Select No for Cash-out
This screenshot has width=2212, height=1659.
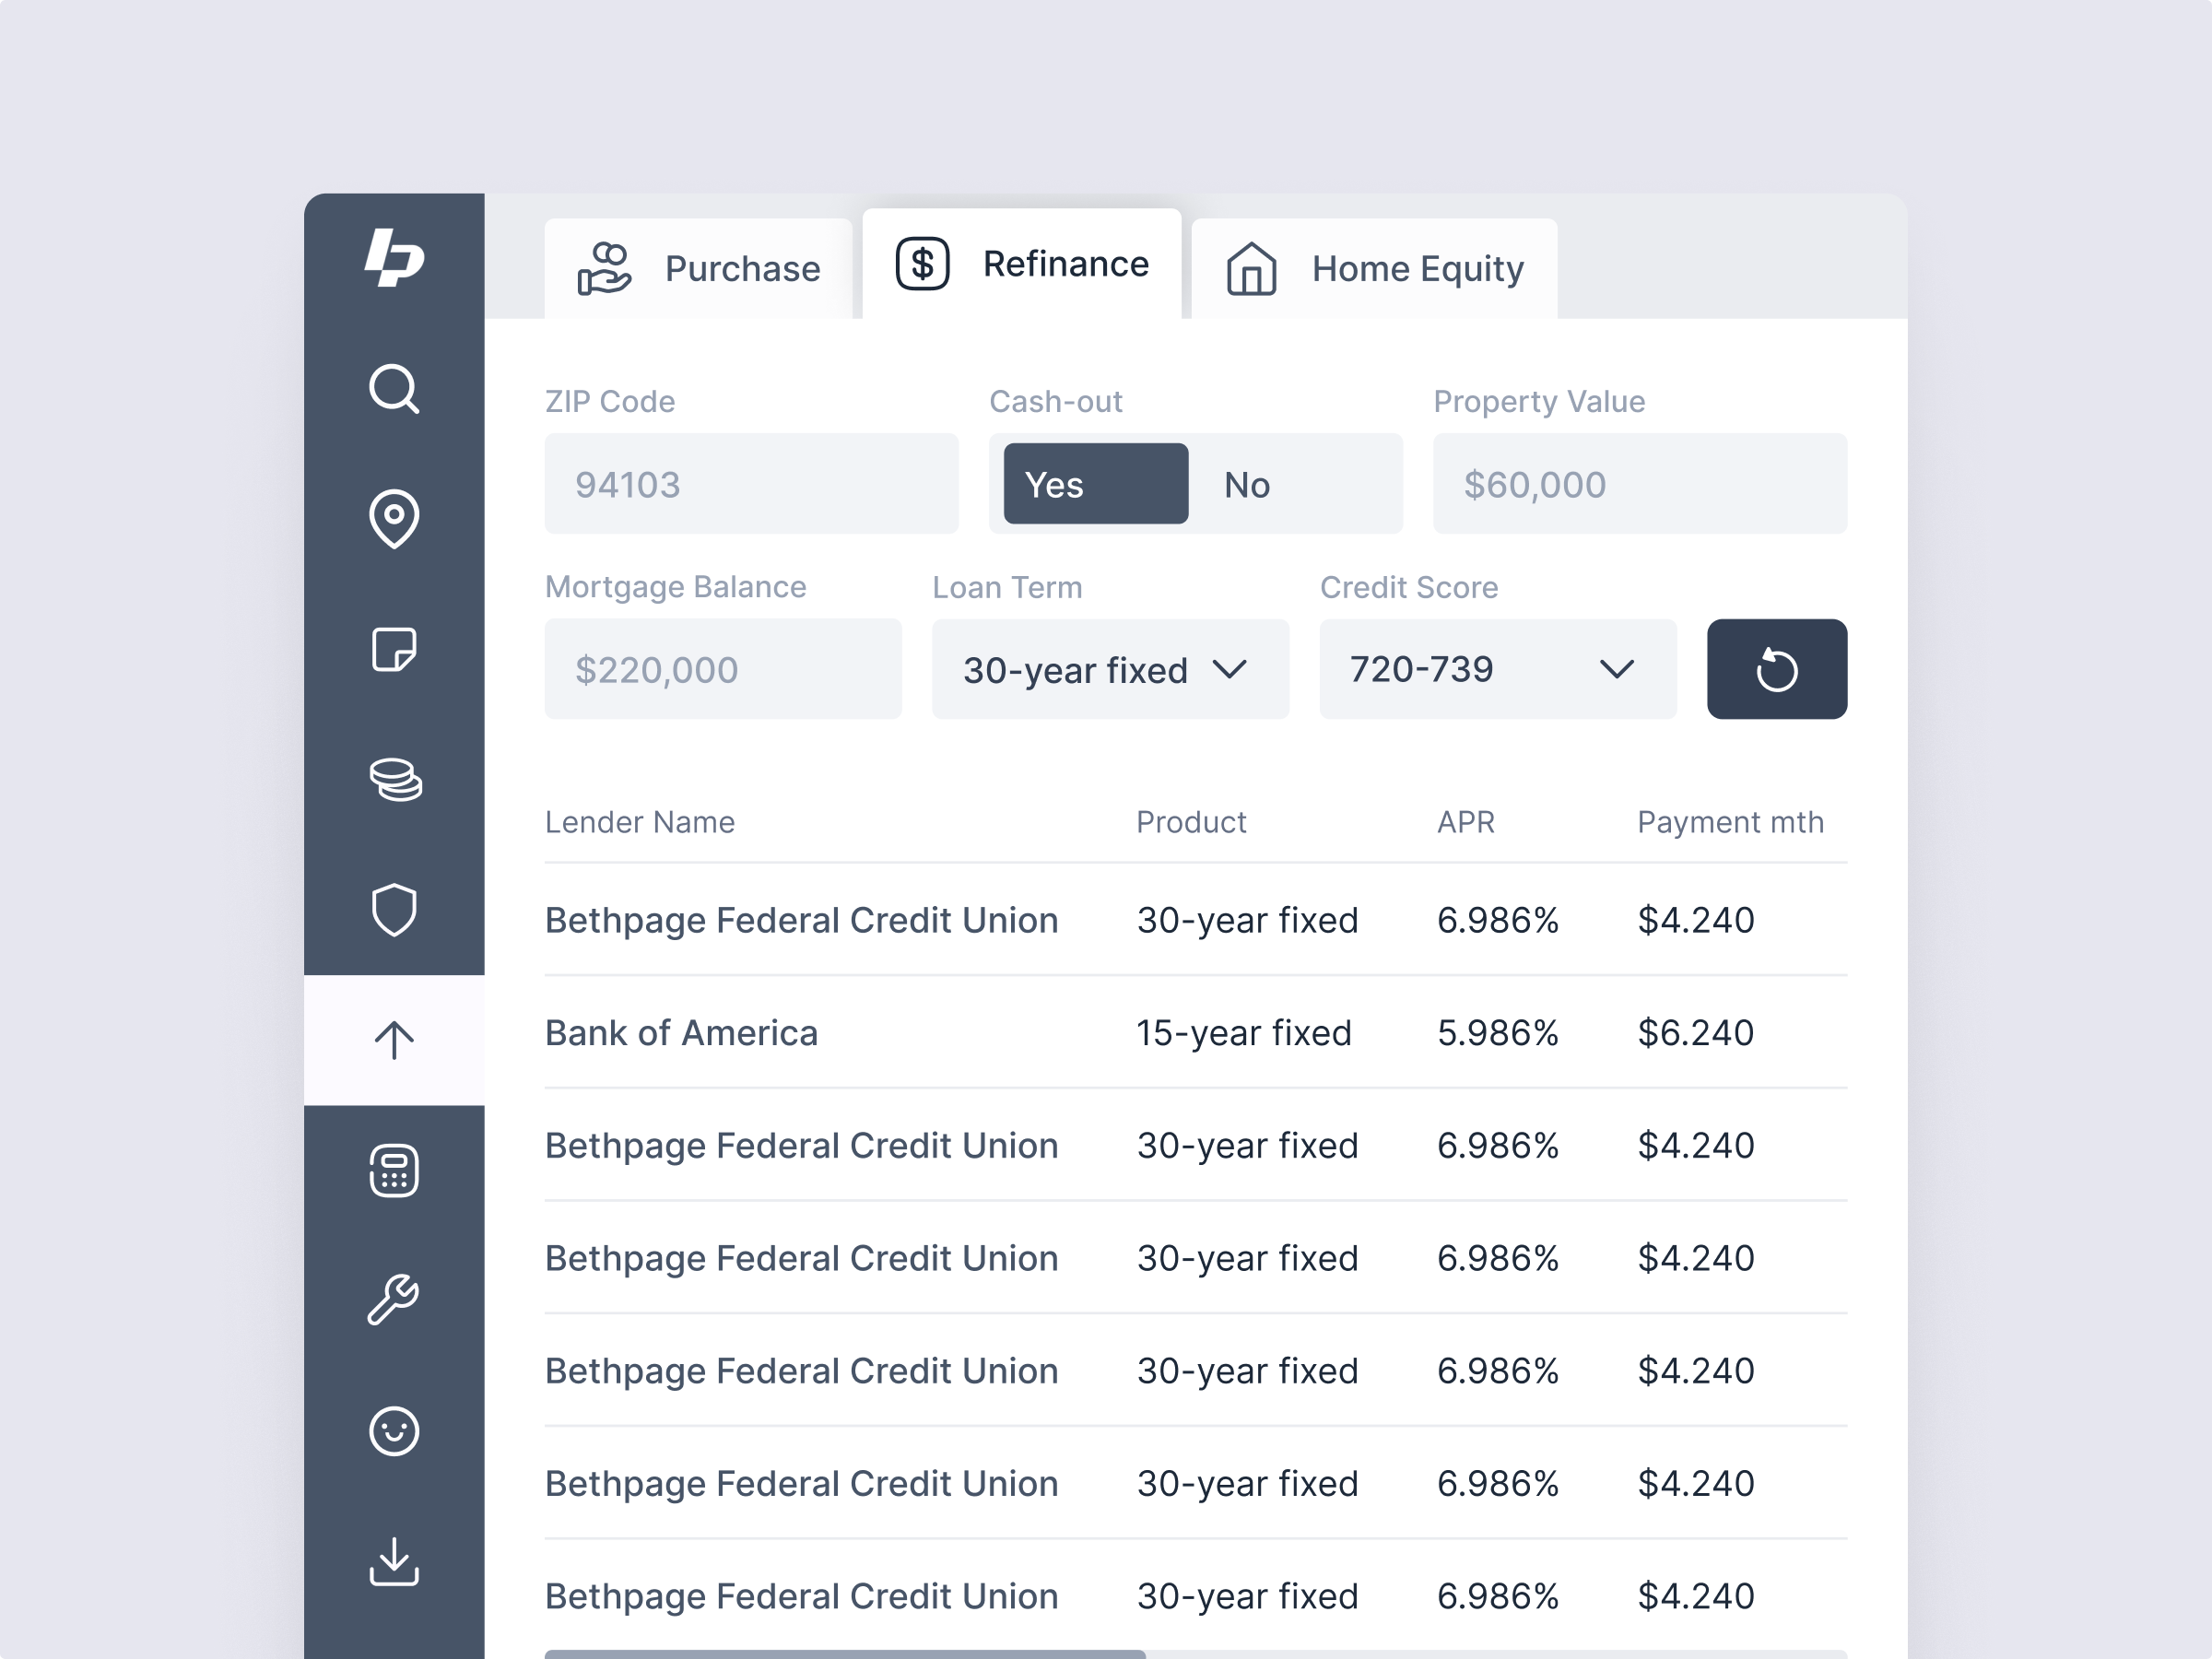click(1247, 485)
